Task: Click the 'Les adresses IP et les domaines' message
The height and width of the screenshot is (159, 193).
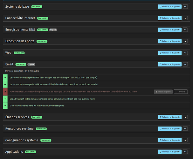Action: (52, 99)
